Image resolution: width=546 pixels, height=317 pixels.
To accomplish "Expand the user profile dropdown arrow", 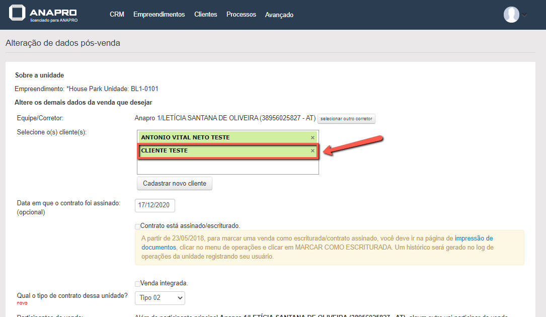I will (524, 15).
